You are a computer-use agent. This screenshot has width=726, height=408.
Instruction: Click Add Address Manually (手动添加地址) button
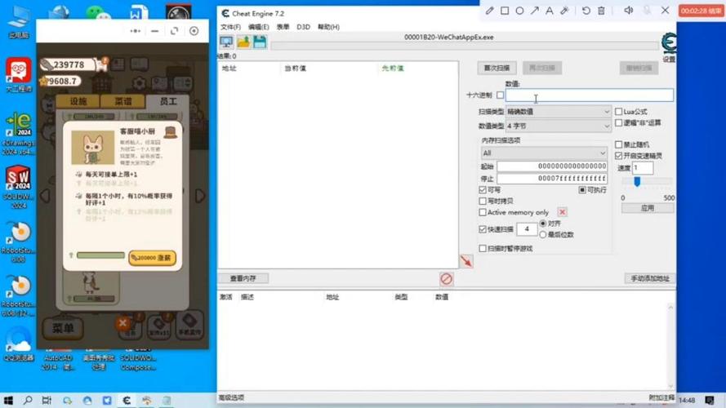pos(650,278)
